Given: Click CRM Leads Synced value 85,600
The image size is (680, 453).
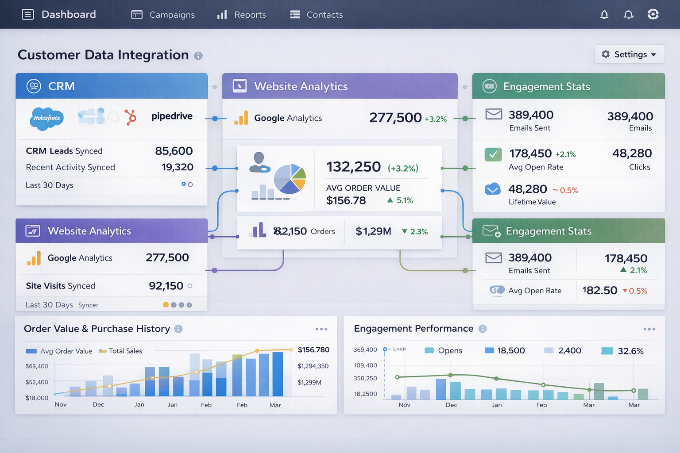Looking at the screenshot, I should [x=174, y=151].
